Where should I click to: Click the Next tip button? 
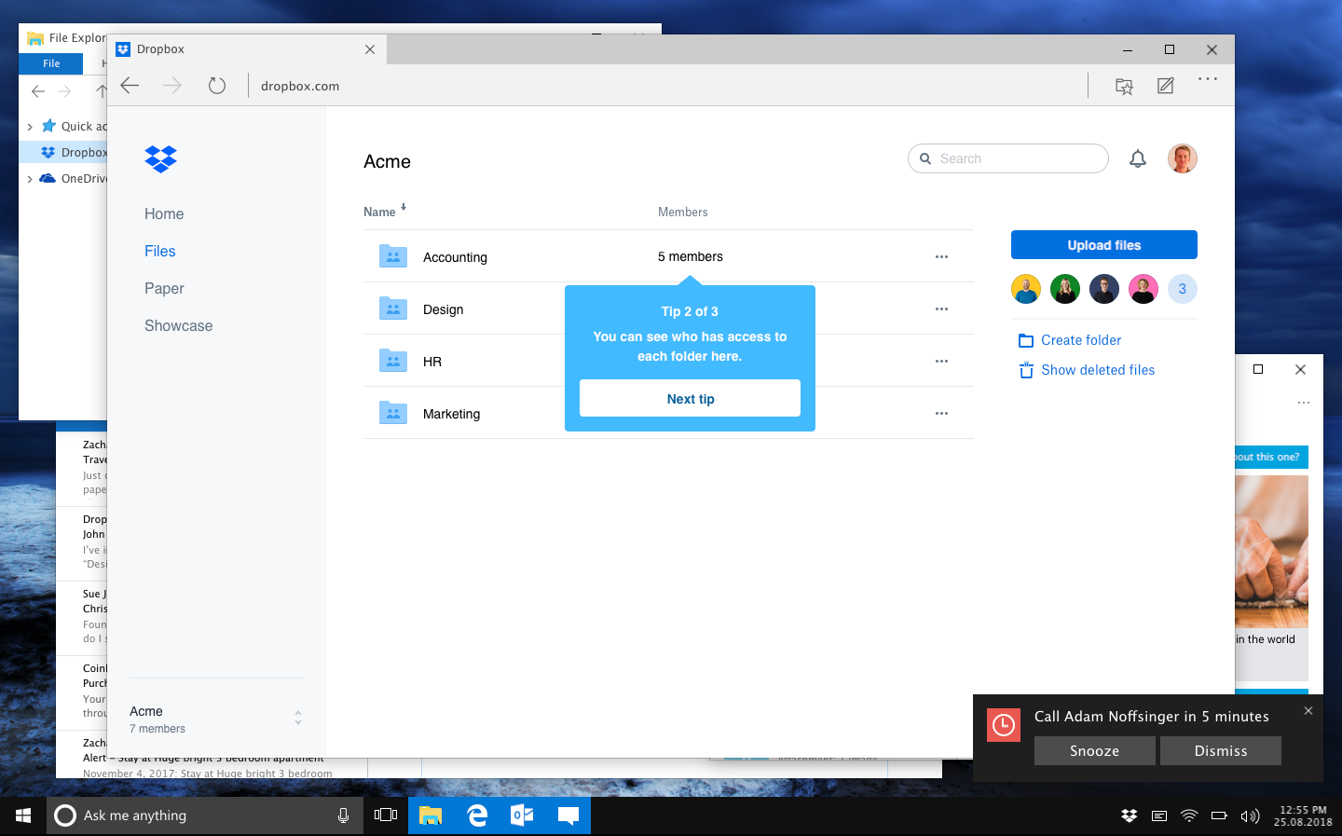point(690,398)
